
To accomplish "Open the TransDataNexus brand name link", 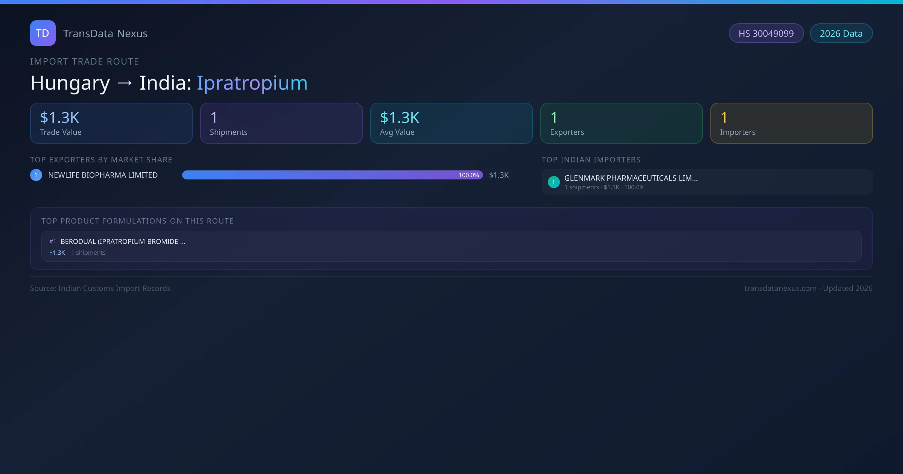I will 105,33.
